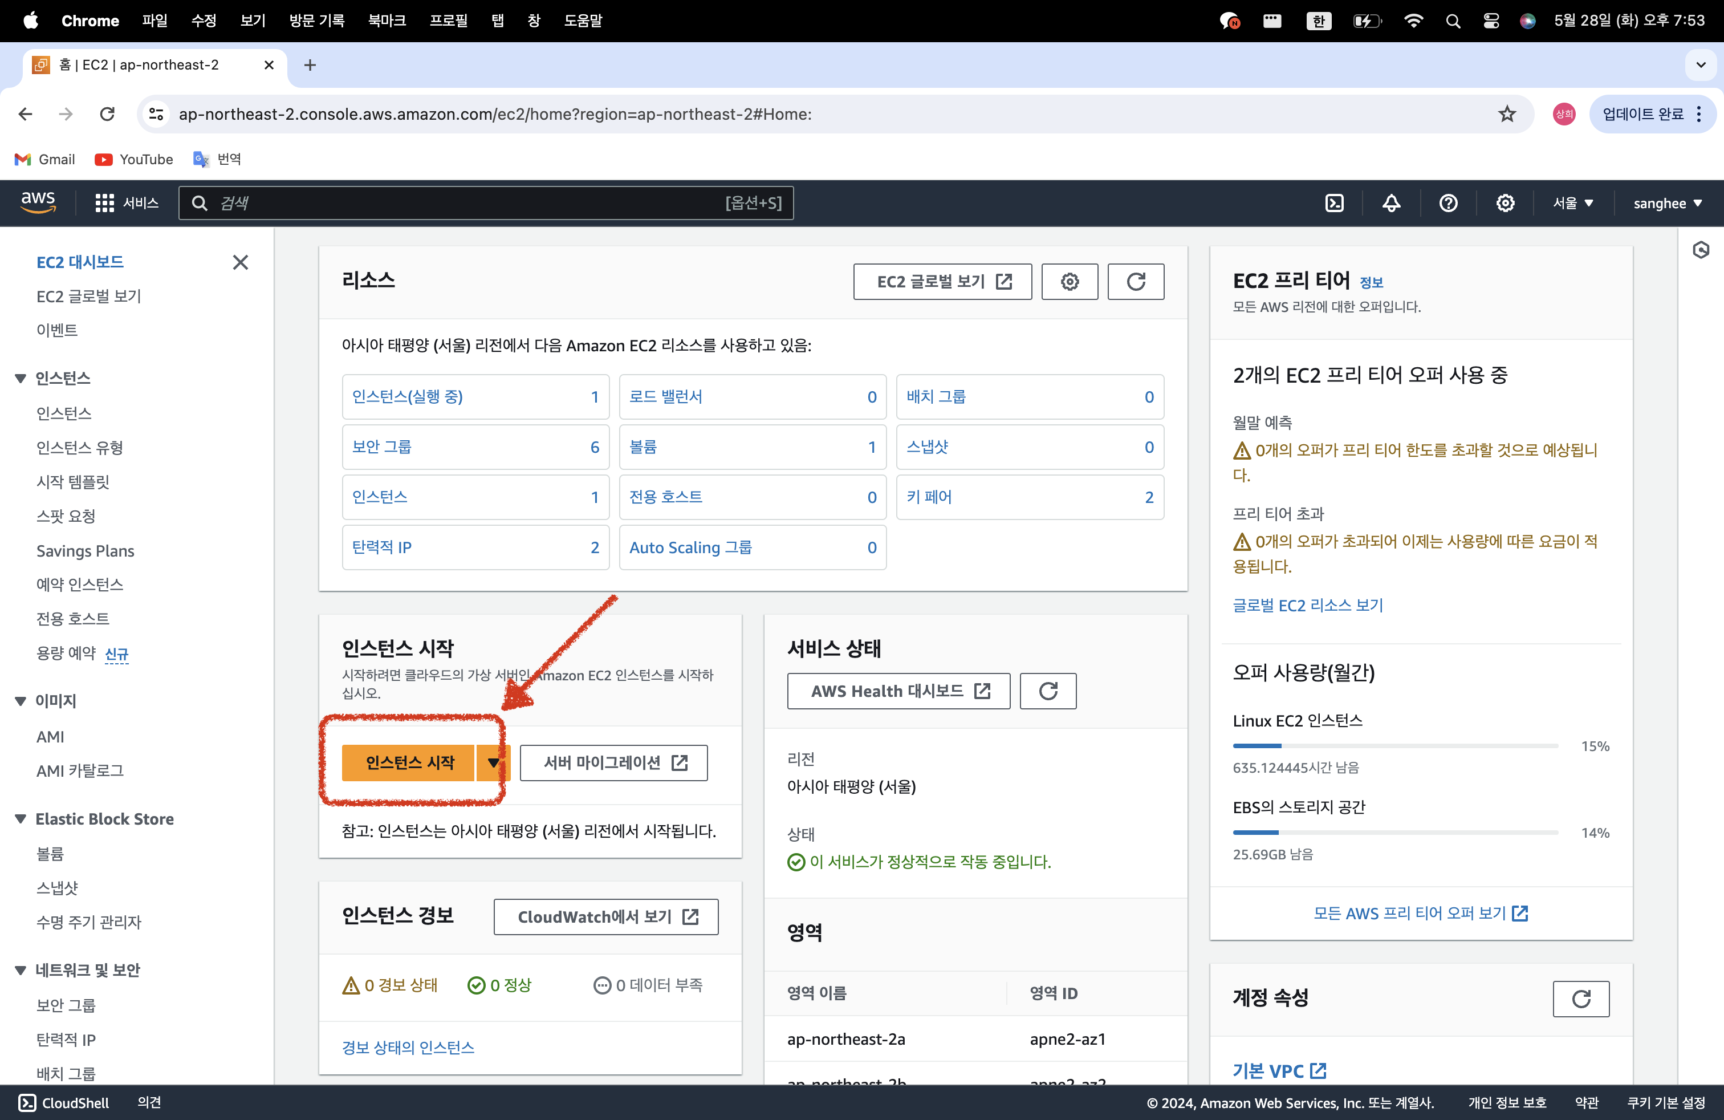Refresh the 계정 속성 panel

(1580, 999)
